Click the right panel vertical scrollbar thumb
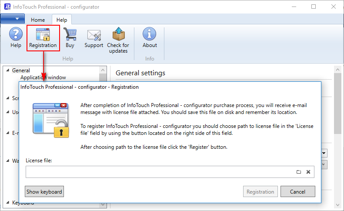 337,103
